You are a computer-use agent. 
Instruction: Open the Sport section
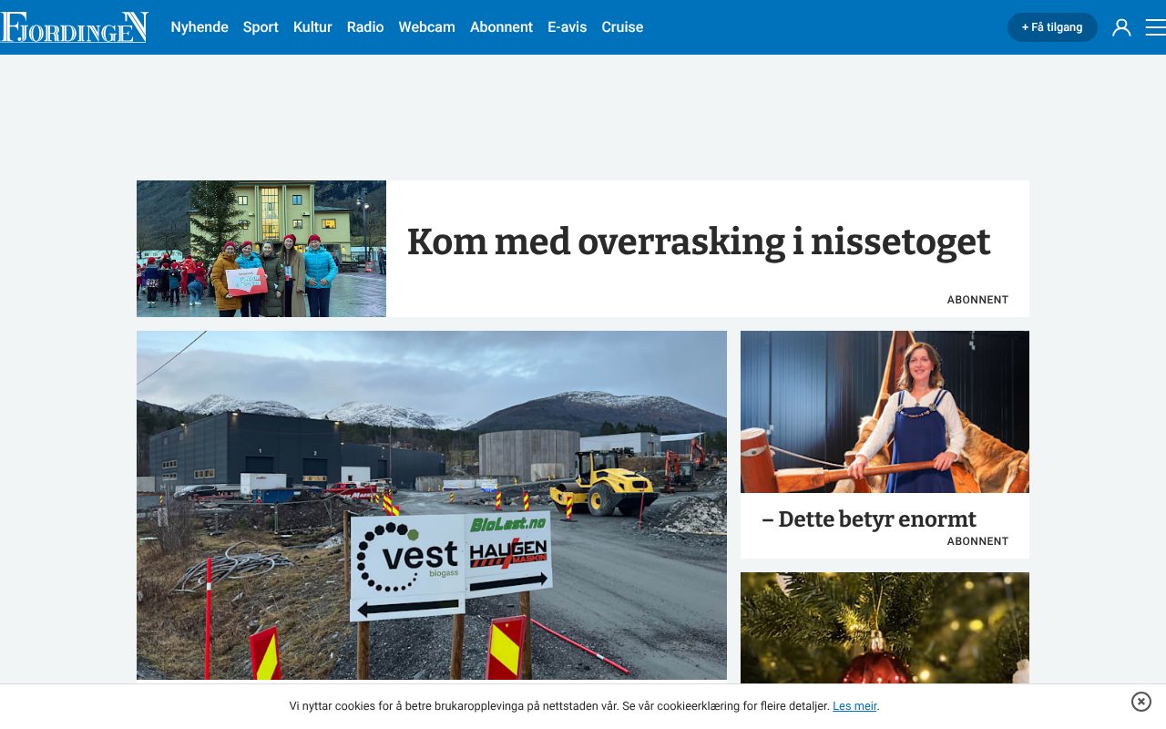[x=261, y=27]
